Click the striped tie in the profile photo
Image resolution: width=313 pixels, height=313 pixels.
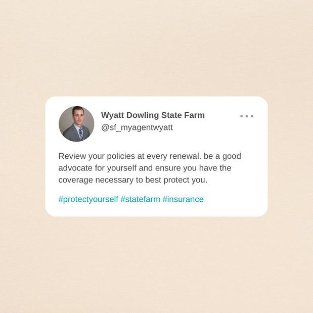(x=80, y=134)
